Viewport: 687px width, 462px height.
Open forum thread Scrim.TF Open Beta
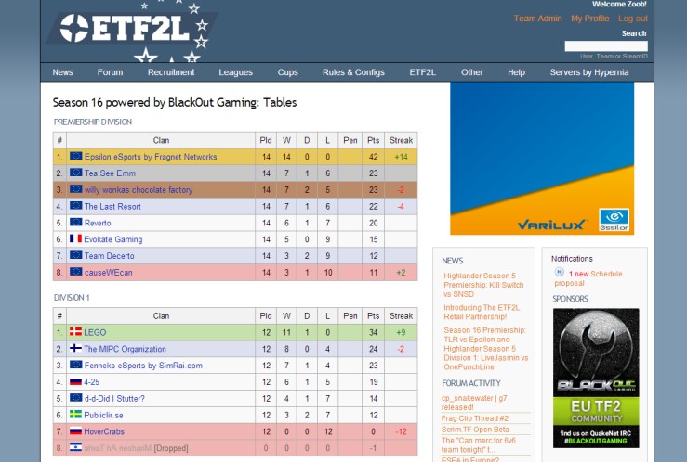[475, 430]
